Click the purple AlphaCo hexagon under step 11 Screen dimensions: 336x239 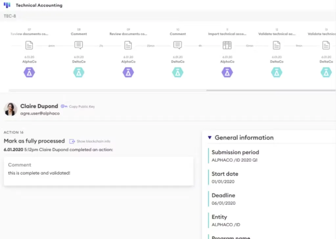227,72
